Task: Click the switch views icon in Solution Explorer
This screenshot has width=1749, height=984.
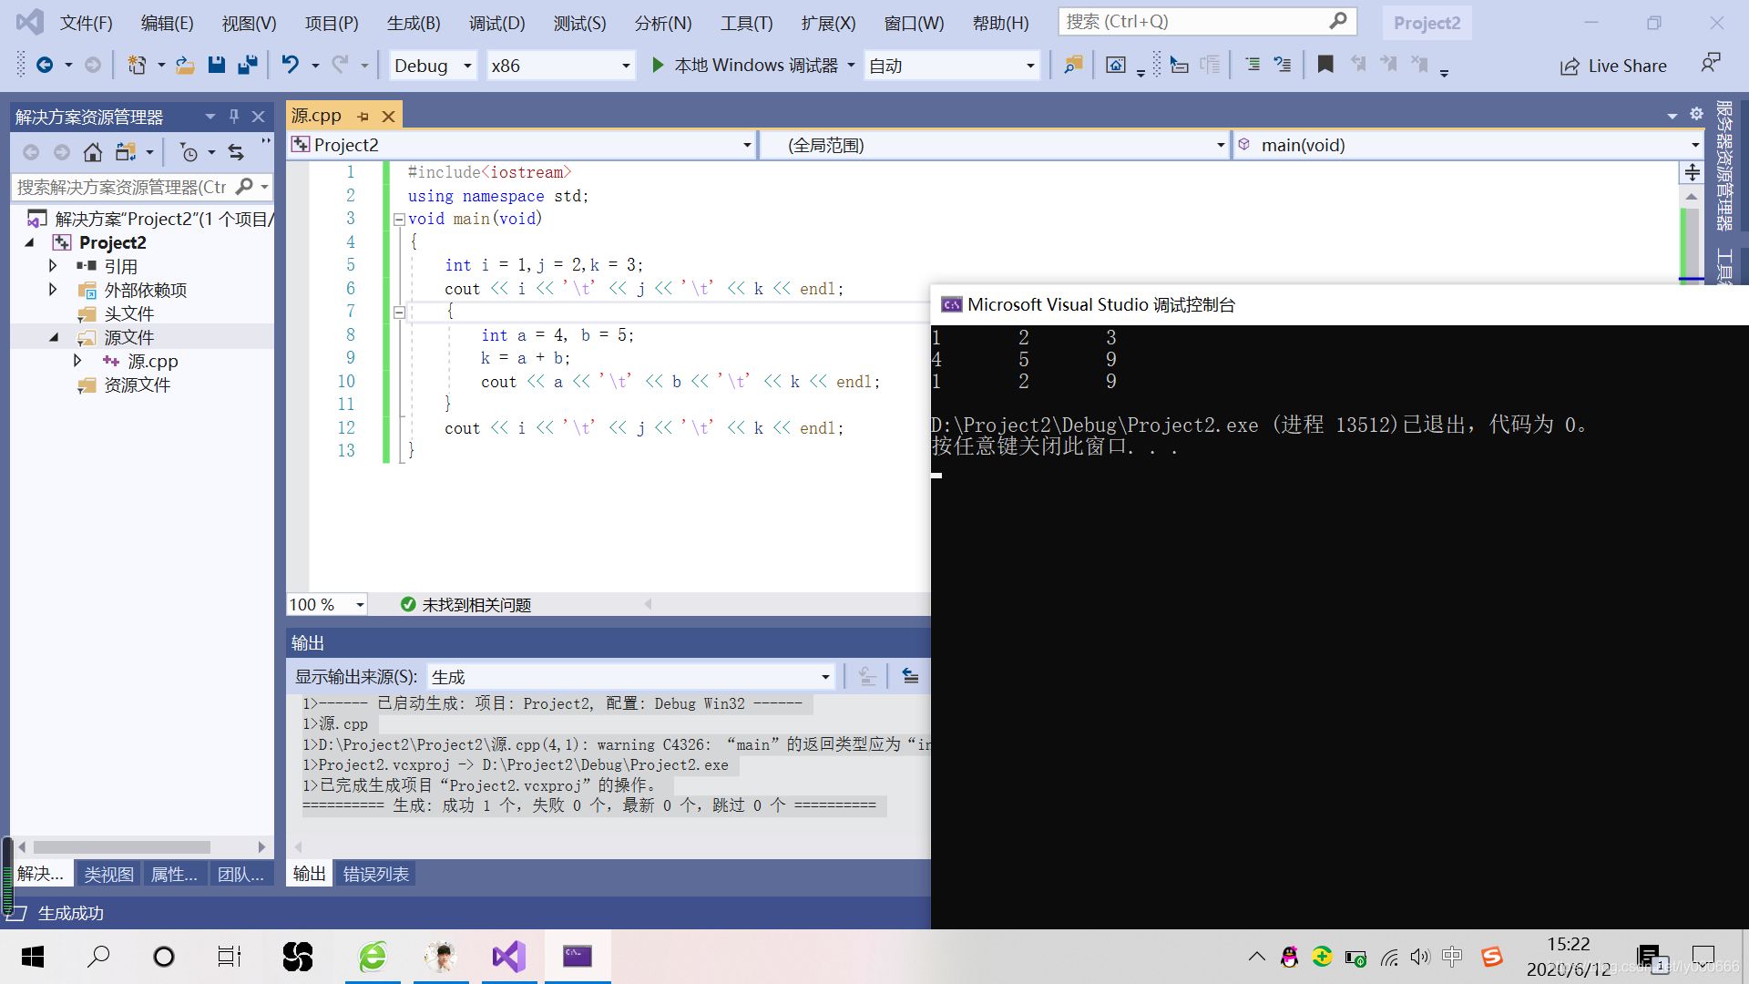Action: click(126, 152)
